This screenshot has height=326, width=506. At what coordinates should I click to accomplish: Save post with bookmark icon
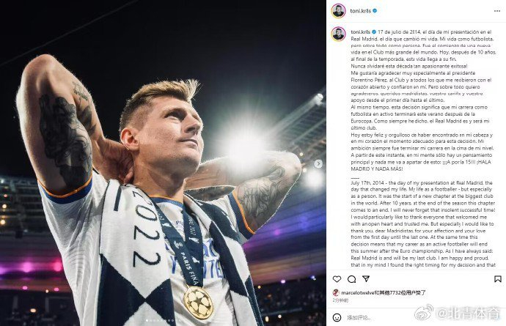click(496, 279)
